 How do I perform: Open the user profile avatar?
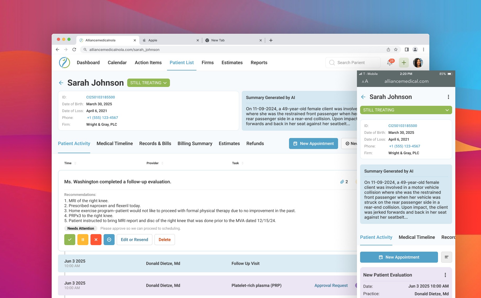(x=418, y=63)
